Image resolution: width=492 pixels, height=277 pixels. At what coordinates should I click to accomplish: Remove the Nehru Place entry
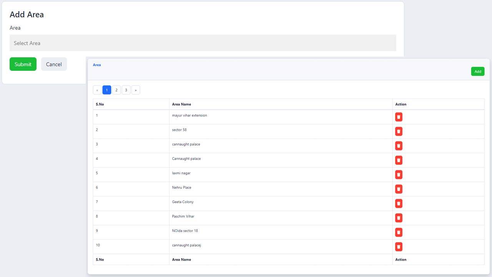click(x=399, y=189)
